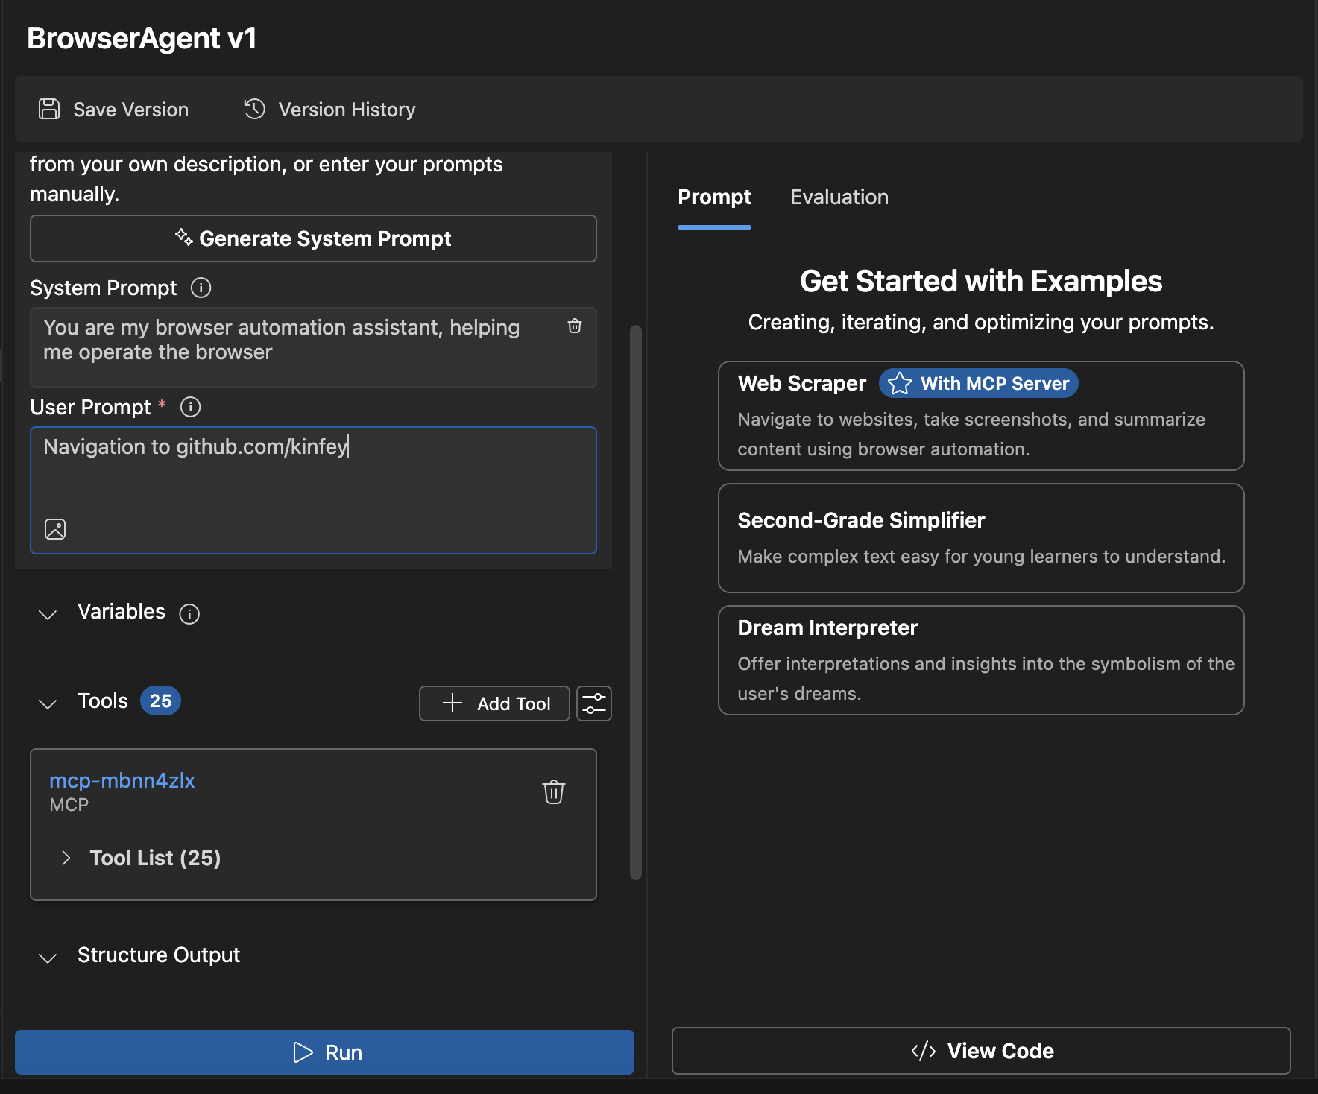Click the Save Version floppy-disk icon

coord(49,109)
